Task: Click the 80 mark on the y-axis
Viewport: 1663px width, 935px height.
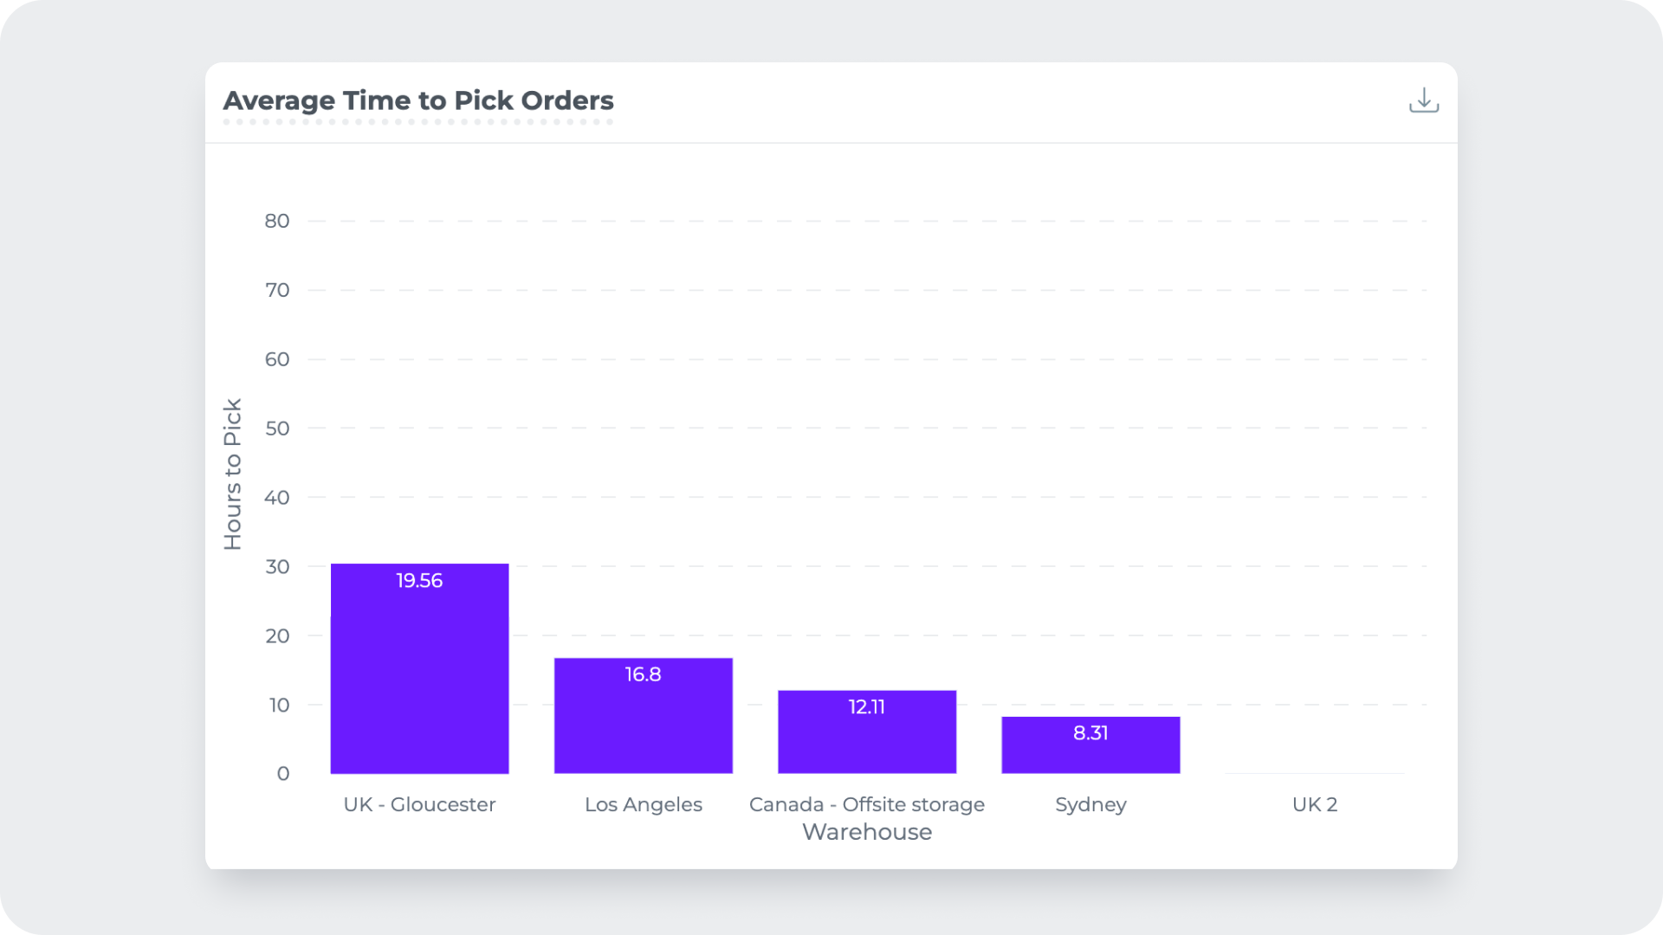Action: (x=277, y=221)
